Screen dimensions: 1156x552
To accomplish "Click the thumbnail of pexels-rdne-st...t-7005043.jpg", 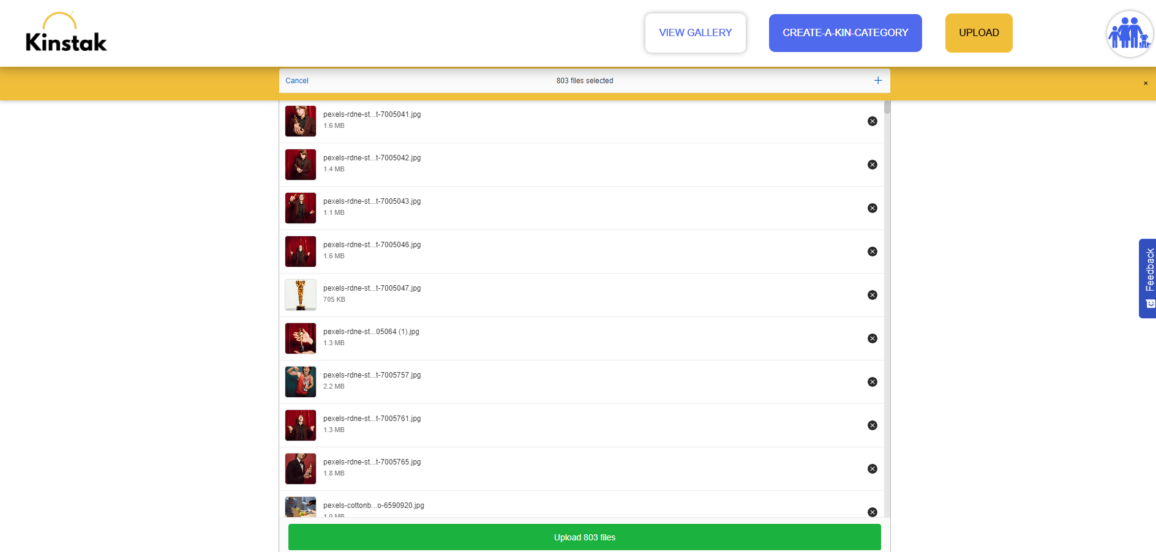I will point(300,208).
